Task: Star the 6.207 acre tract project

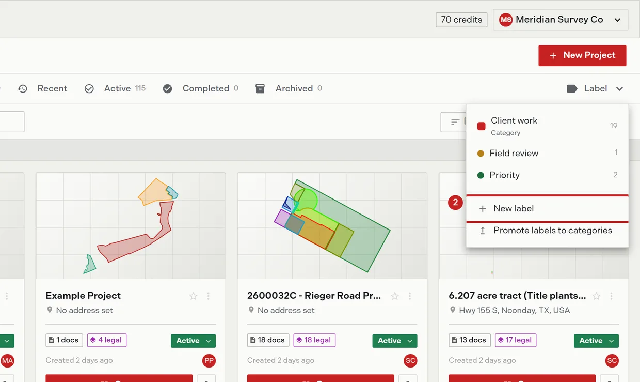Action: click(x=596, y=296)
